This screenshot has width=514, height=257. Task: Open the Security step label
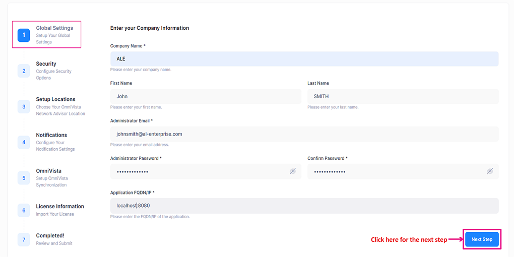[46, 64]
